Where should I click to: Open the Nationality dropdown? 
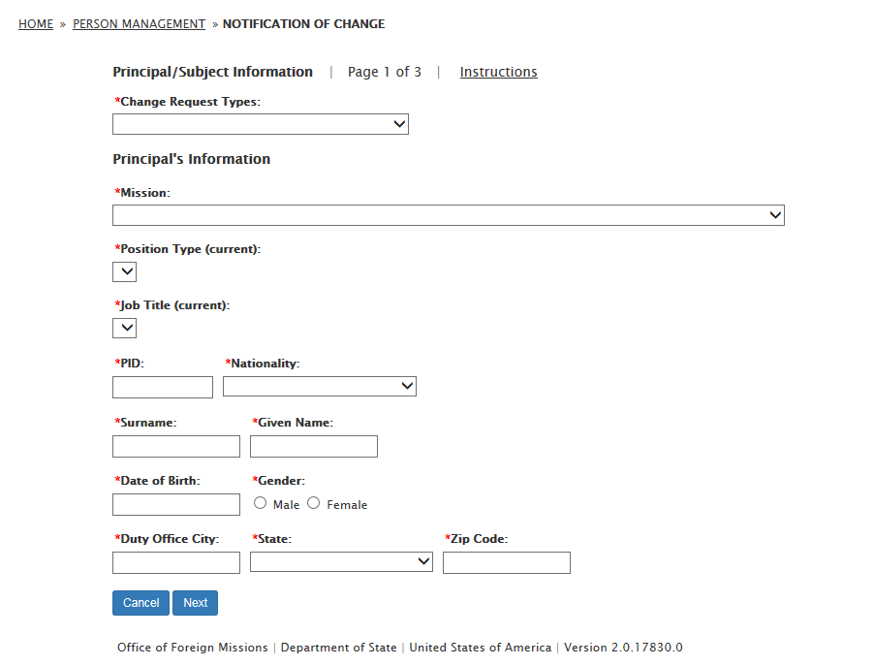tap(319, 387)
